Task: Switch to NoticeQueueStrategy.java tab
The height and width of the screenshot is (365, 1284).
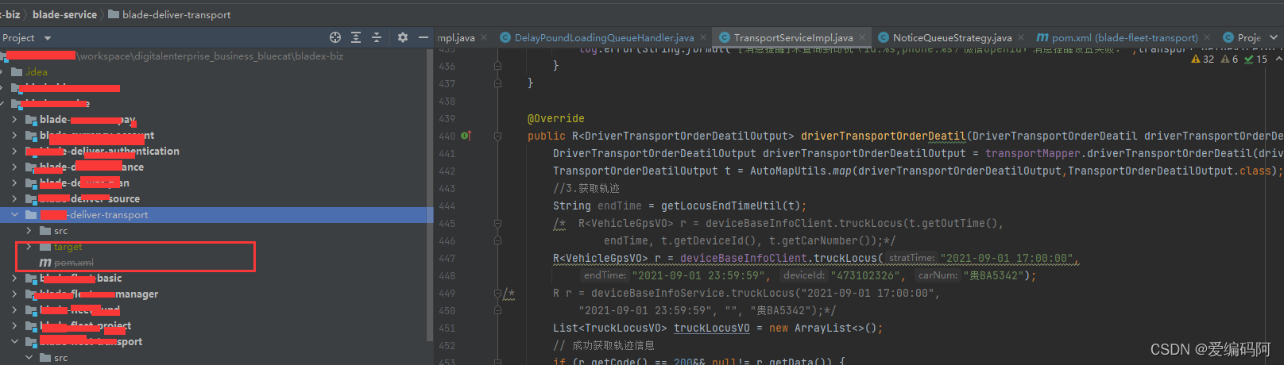Action: [x=952, y=37]
